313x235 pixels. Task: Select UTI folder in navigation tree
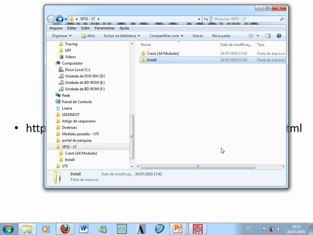coord(62,166)
